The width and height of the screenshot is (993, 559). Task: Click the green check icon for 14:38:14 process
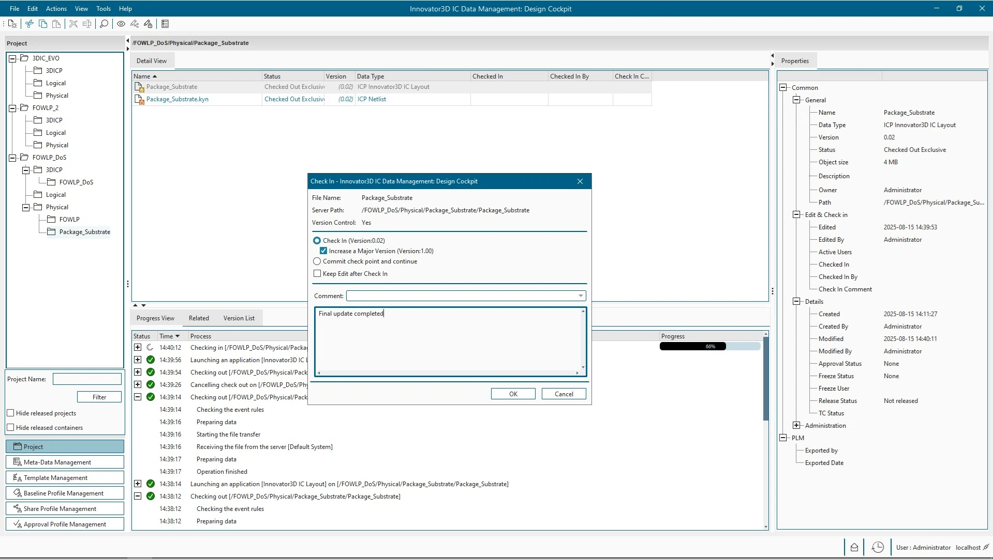[151, 484]
